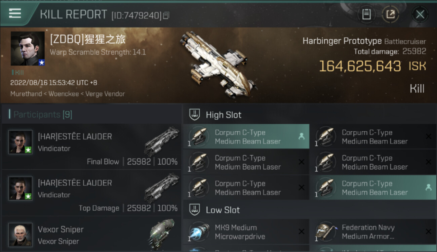Click the High Slot section icon
Screen dimensions: 437x252
194,115
